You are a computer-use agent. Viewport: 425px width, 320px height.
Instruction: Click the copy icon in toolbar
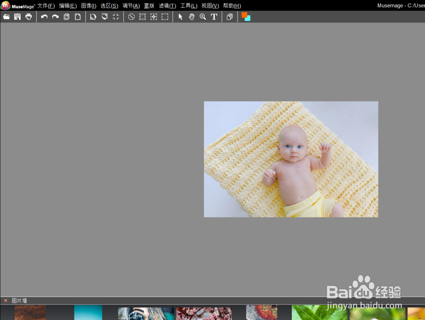pyautogui.click(x=66, y=17)
